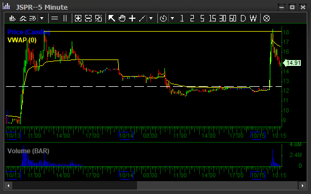Select the arrow pointer tool

click(112, 18)
